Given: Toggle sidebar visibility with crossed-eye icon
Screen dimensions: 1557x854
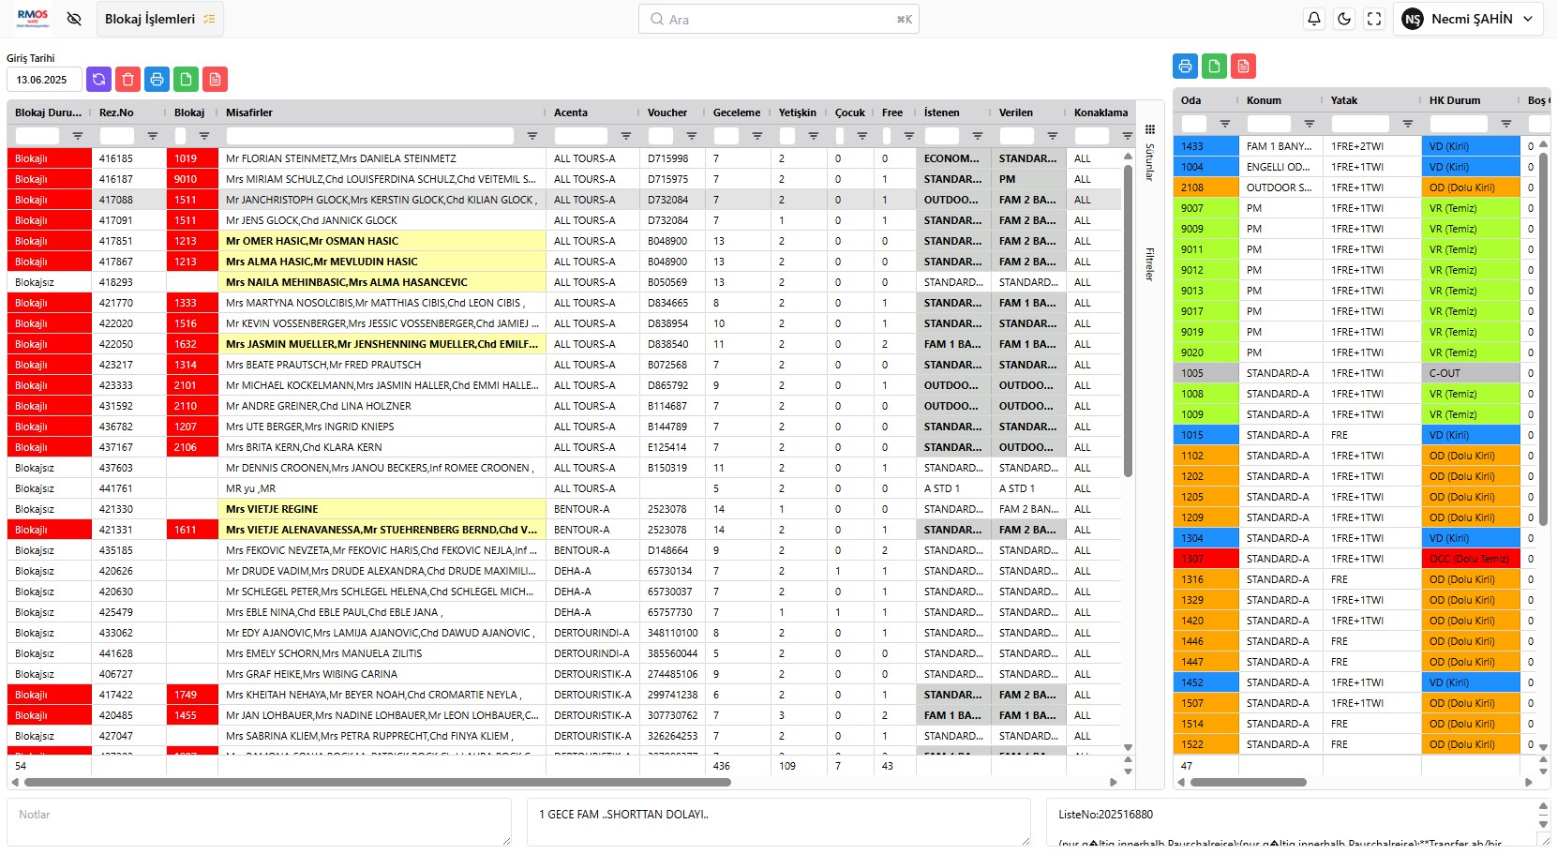Looking at the screenshot, I should click(x=74, y=19).
